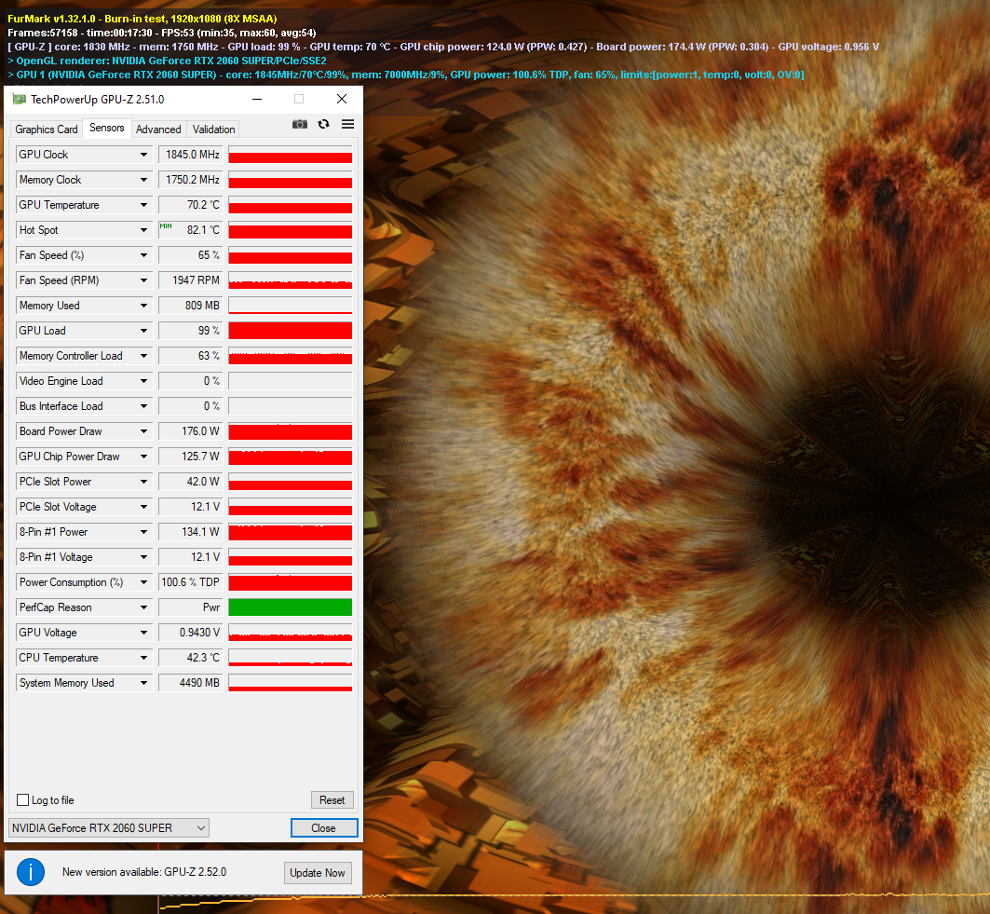The width and height of the screenshot is (990, 914).
Task: Open the Hot Spot sensor dropdown
Action: pyautogui.click(x=144, y=230)
